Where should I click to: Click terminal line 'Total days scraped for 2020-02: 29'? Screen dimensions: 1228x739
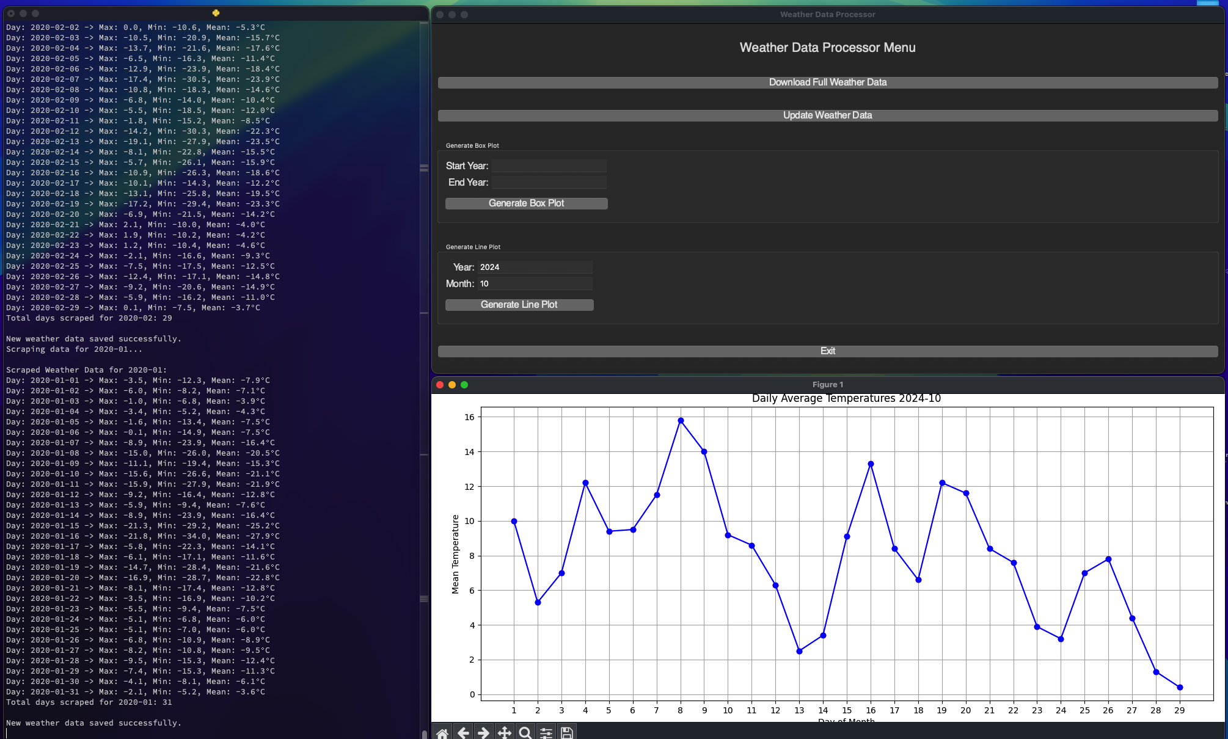coord(89,318)
